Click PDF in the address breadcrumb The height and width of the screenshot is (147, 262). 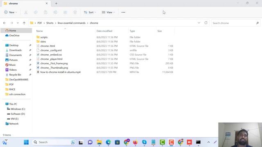pyautogui.click(x=40, y=23)
